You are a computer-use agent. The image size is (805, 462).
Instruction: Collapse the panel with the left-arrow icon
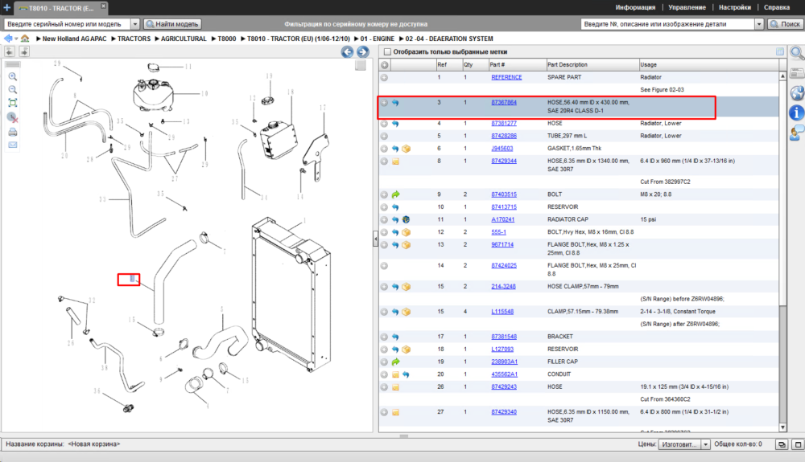coord(10,51)
